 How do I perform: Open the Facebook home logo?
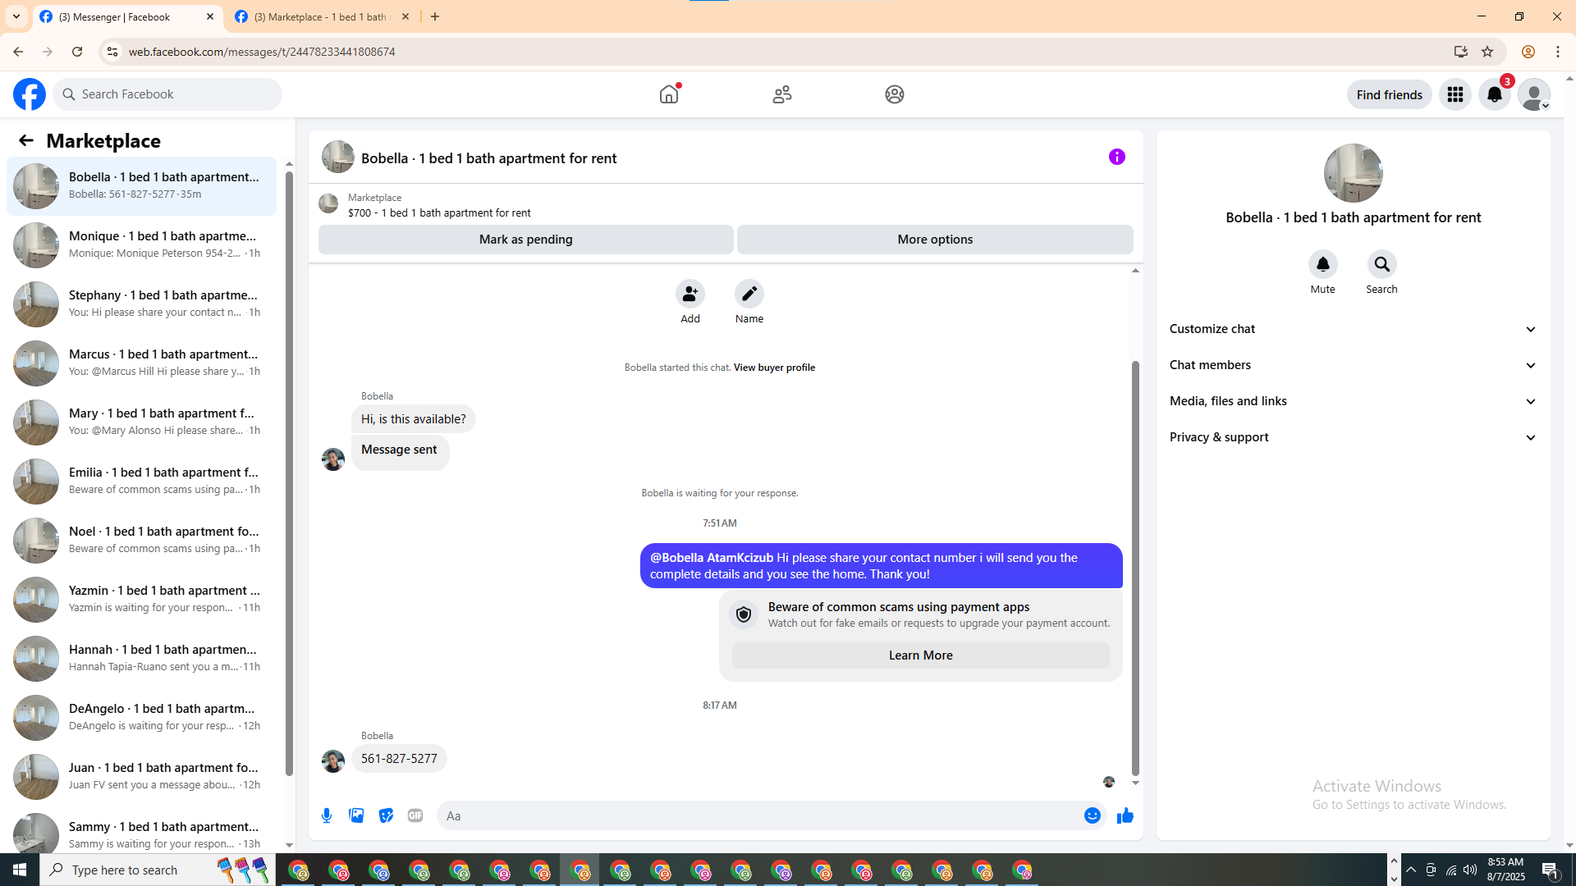(30, 94)
